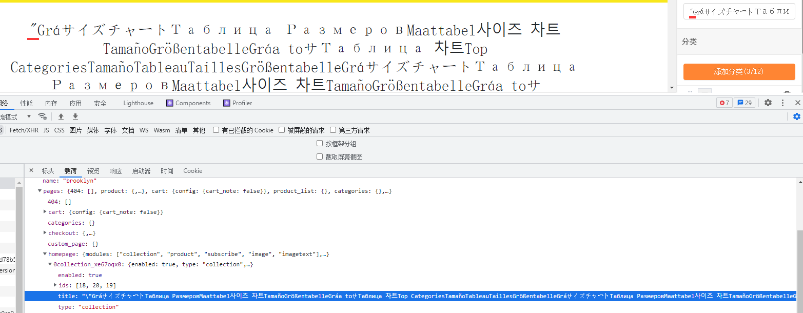Click the orange 添加分类(3/12) button

tap(739, 72)
